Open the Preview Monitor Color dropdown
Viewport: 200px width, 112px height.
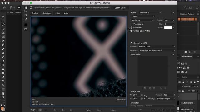point(157,47)
